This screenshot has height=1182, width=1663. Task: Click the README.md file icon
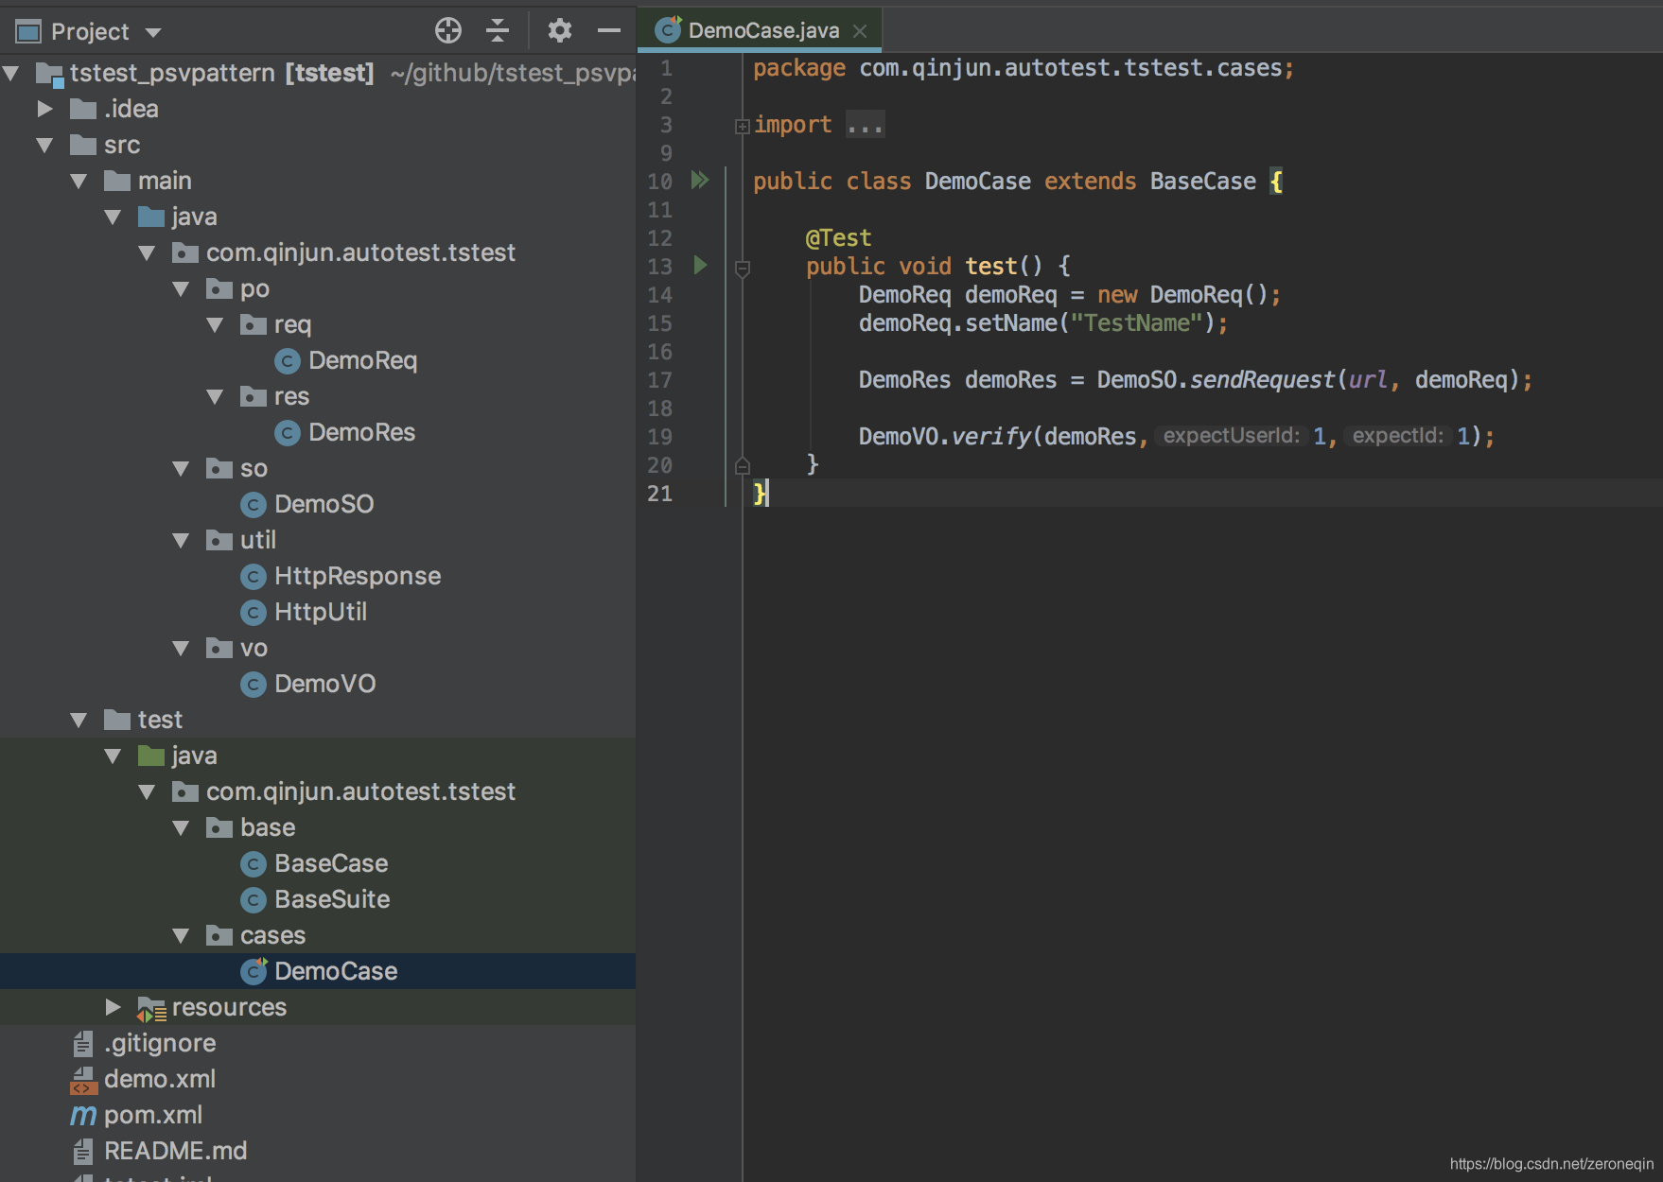point(83,1151)
